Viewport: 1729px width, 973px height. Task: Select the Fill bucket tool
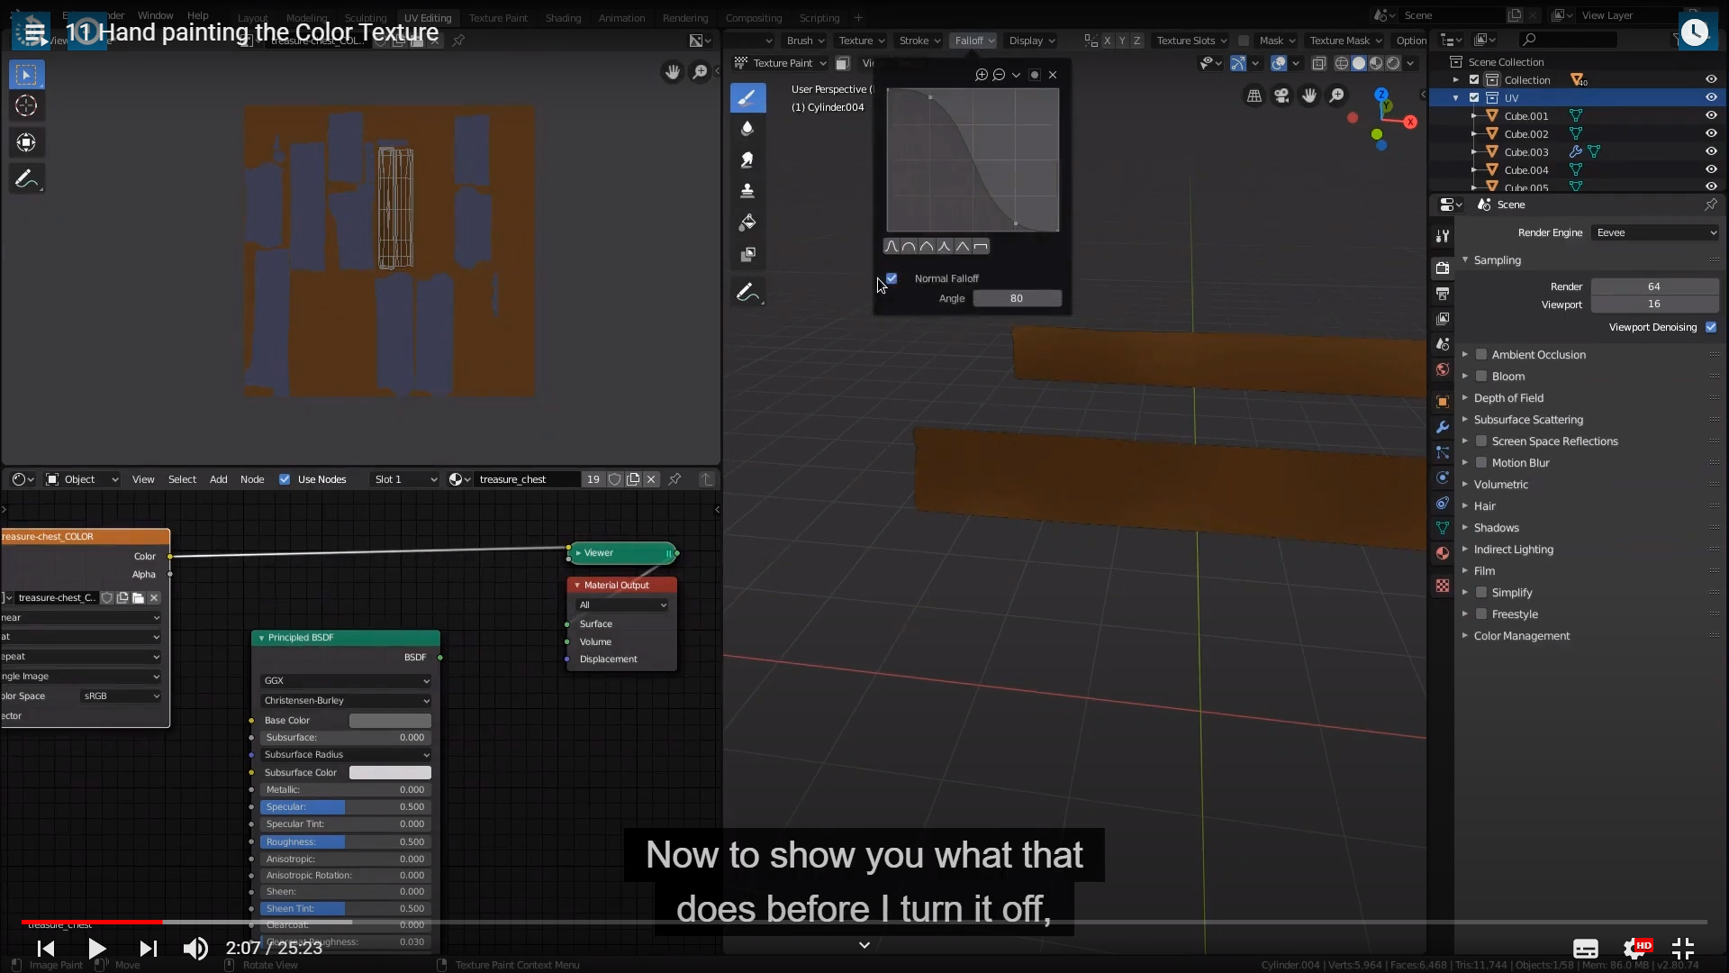(x=747, y=223)
